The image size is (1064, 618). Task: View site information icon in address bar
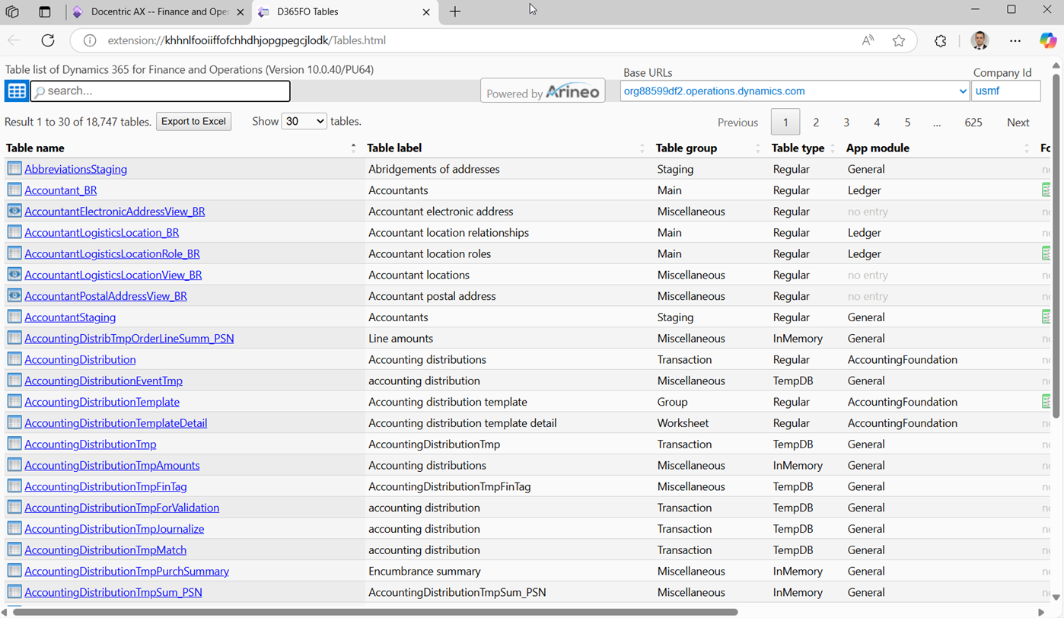(x=90, y=40)
